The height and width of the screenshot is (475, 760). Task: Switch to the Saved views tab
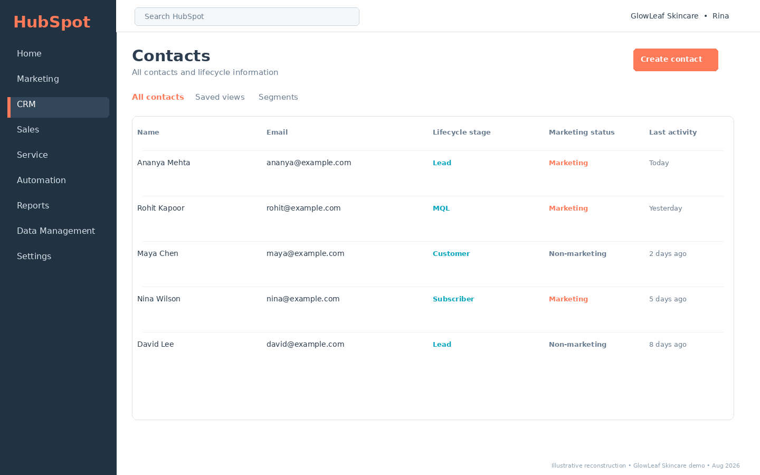pos(220,97)
